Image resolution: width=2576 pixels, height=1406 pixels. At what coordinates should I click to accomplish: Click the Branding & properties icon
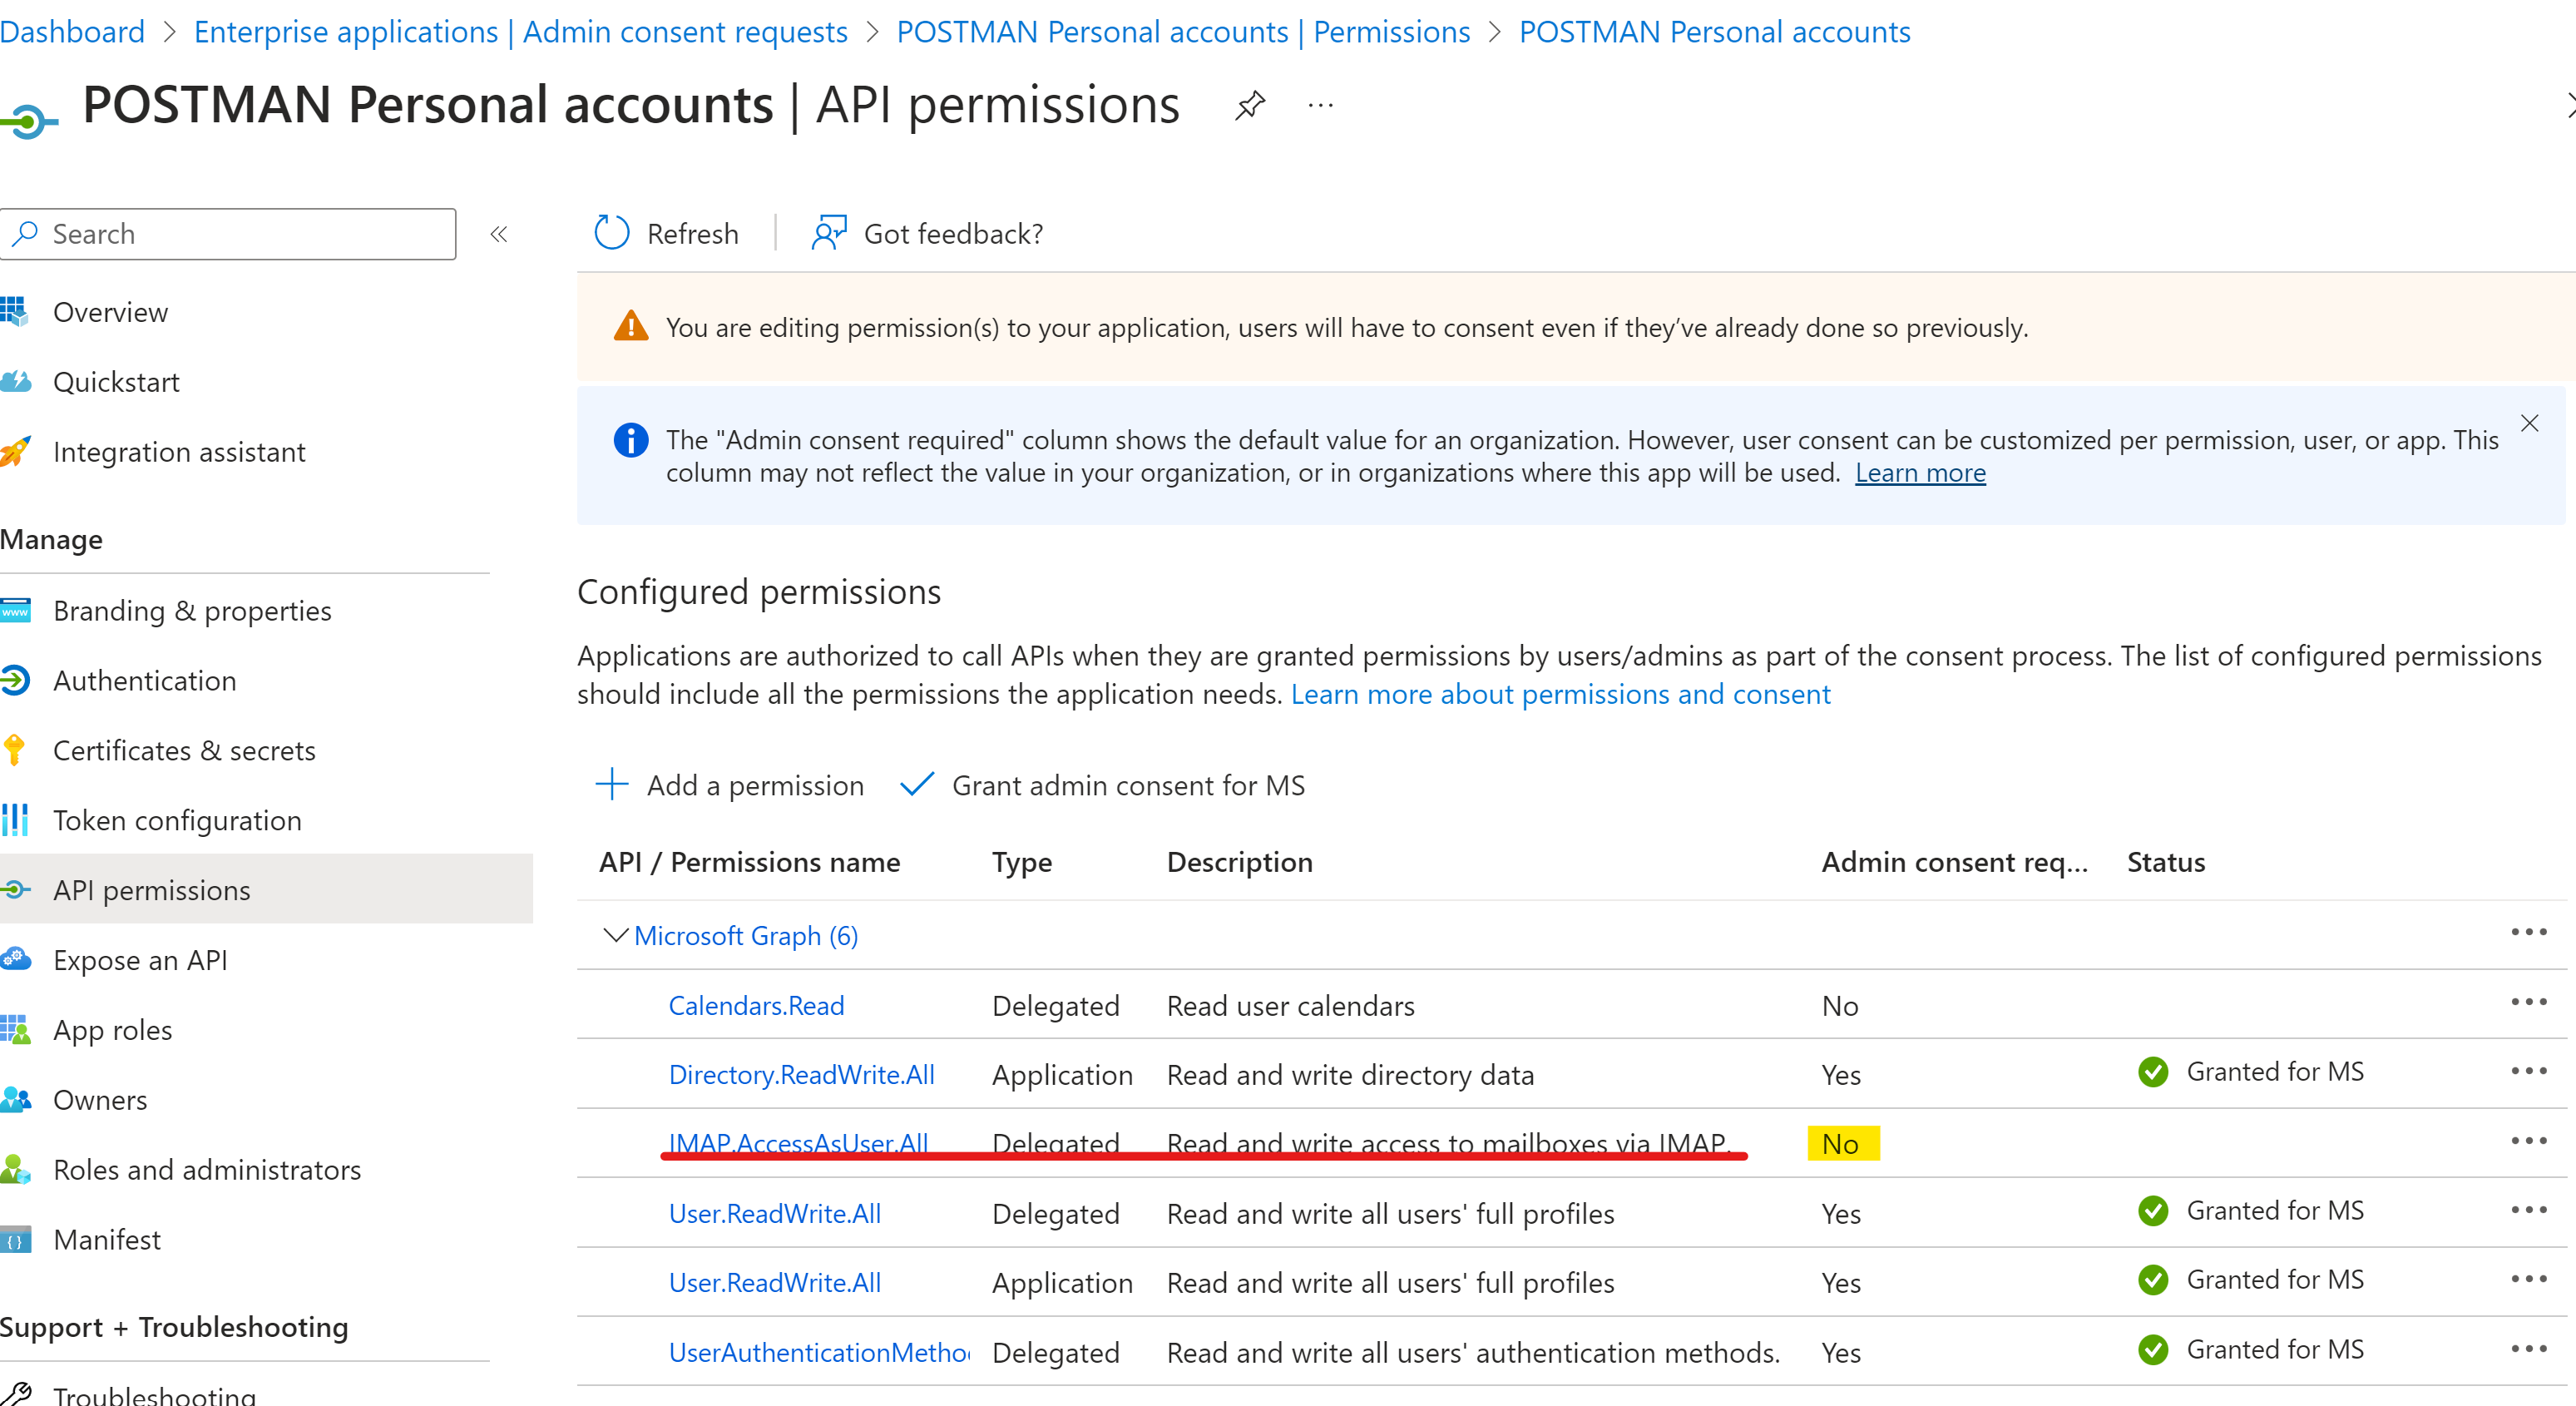point(15,610)
